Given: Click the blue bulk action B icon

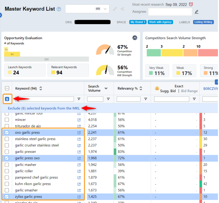Looking at the screenshot, I should 7,99.
